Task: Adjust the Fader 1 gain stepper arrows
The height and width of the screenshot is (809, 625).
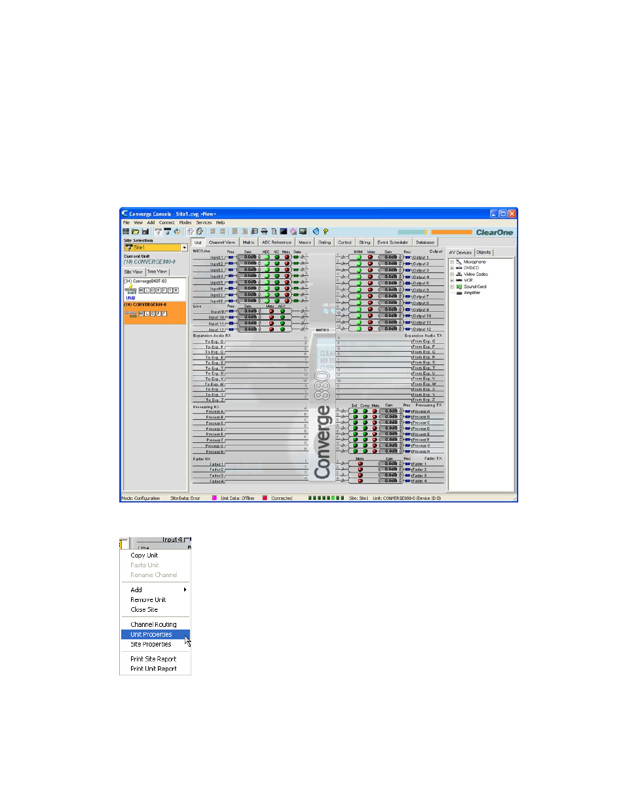Action: [x=400, y=464]
